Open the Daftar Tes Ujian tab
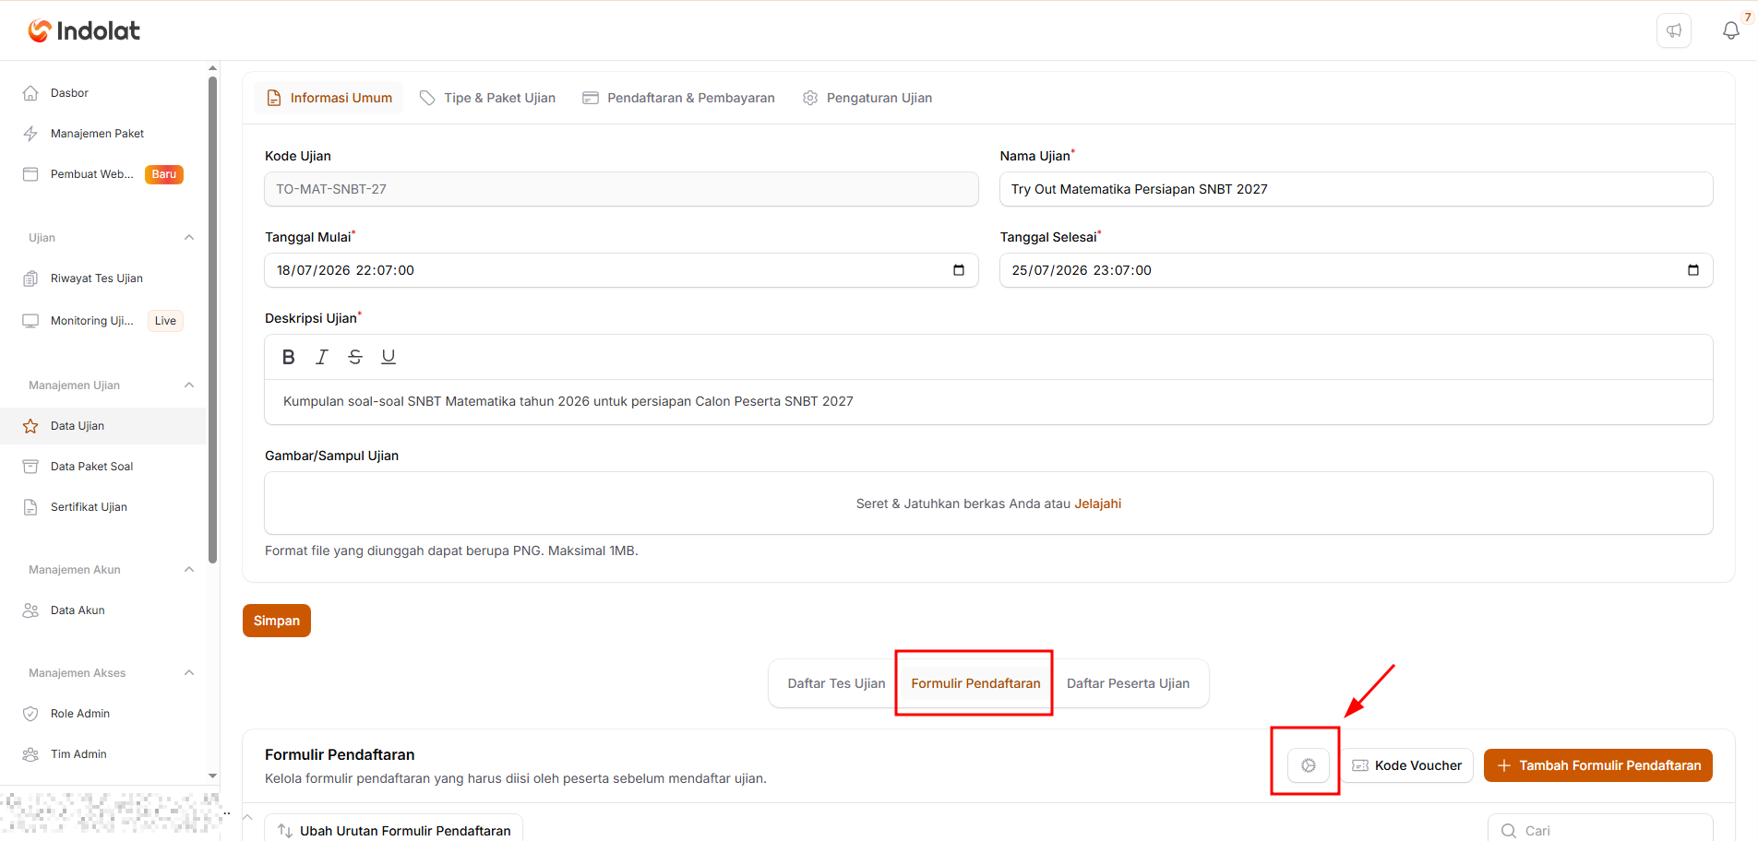 836,683
